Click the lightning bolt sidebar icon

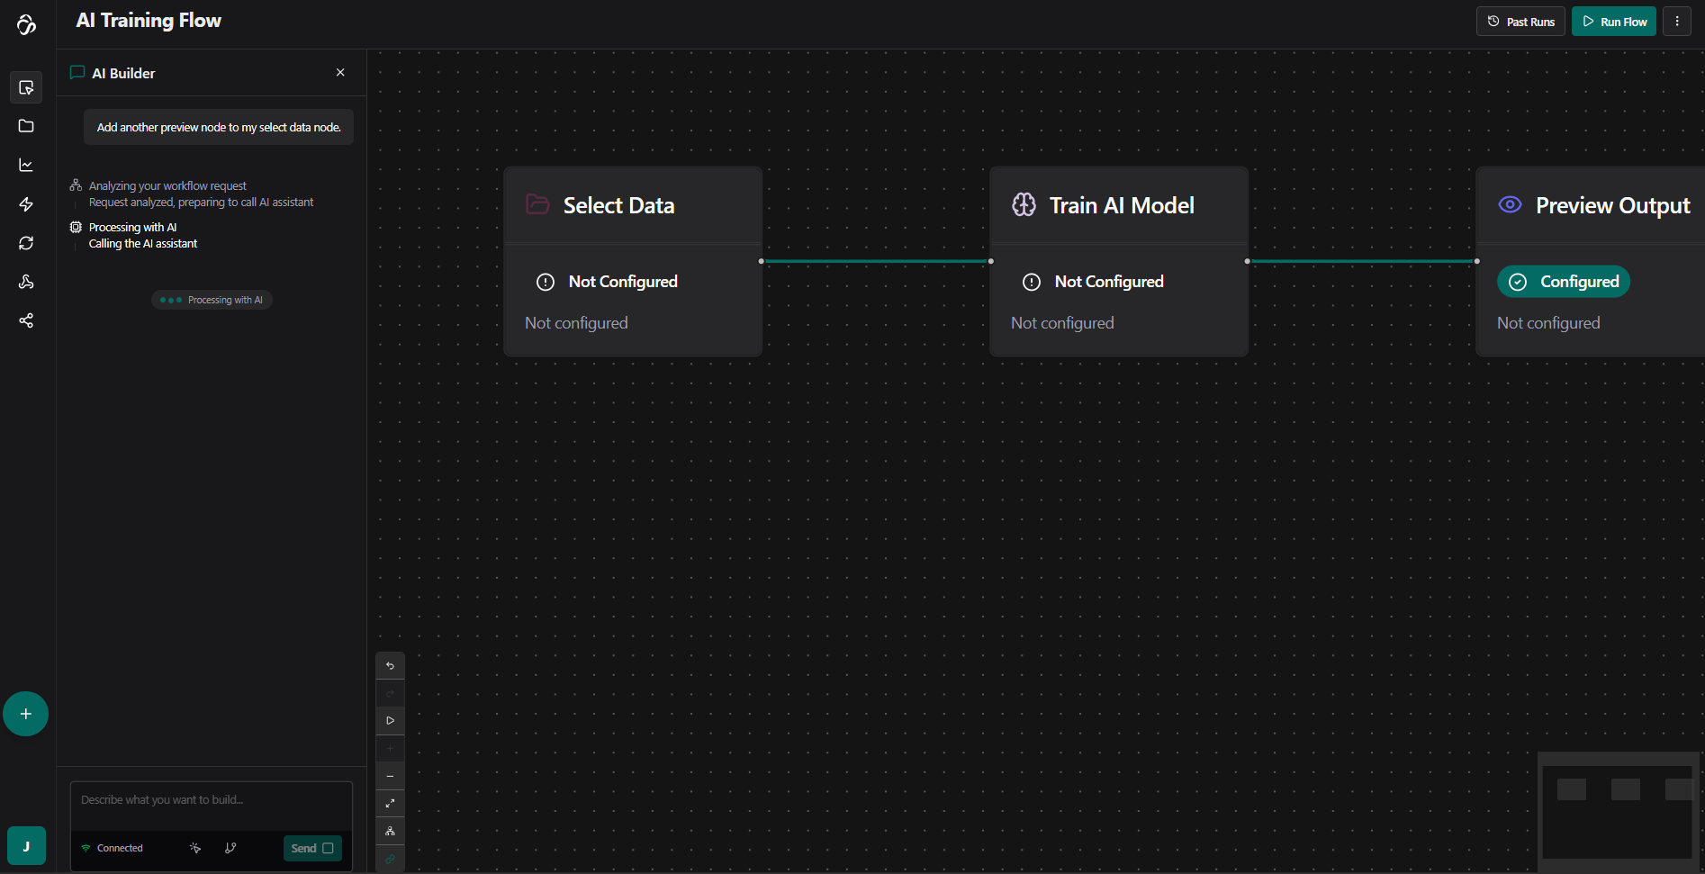(26, 204)
